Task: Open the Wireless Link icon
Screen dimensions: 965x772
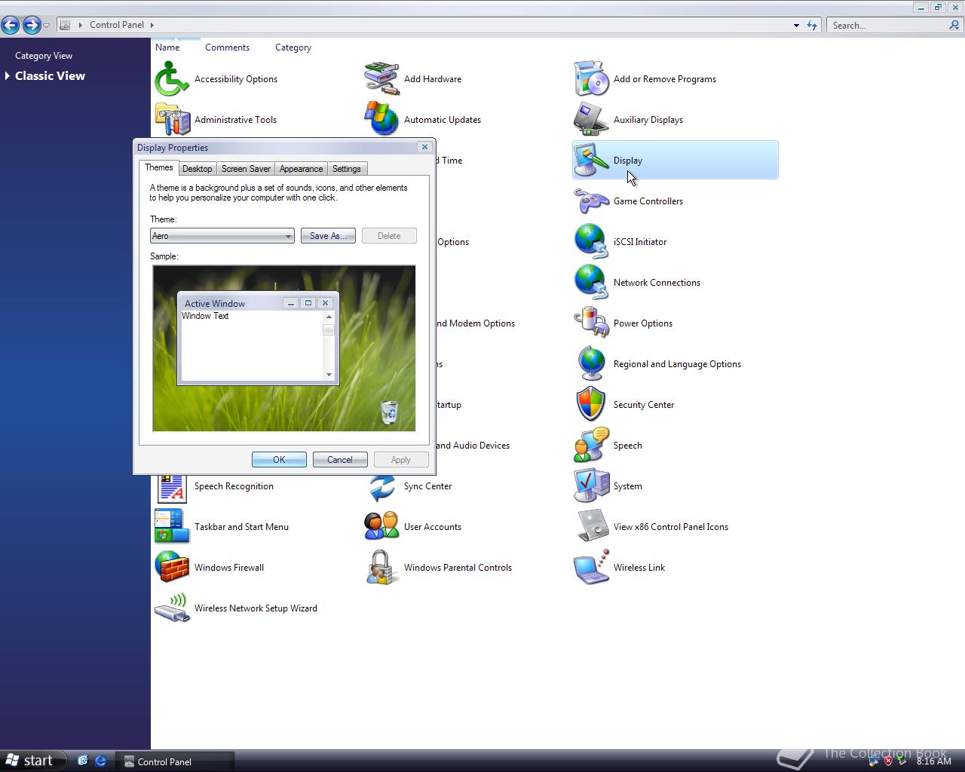Action: (591, 568)
